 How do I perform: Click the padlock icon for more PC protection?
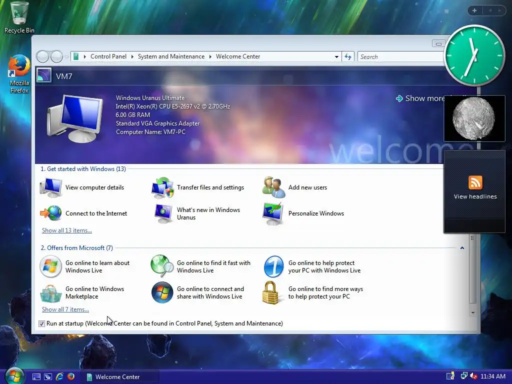(270, 292)
